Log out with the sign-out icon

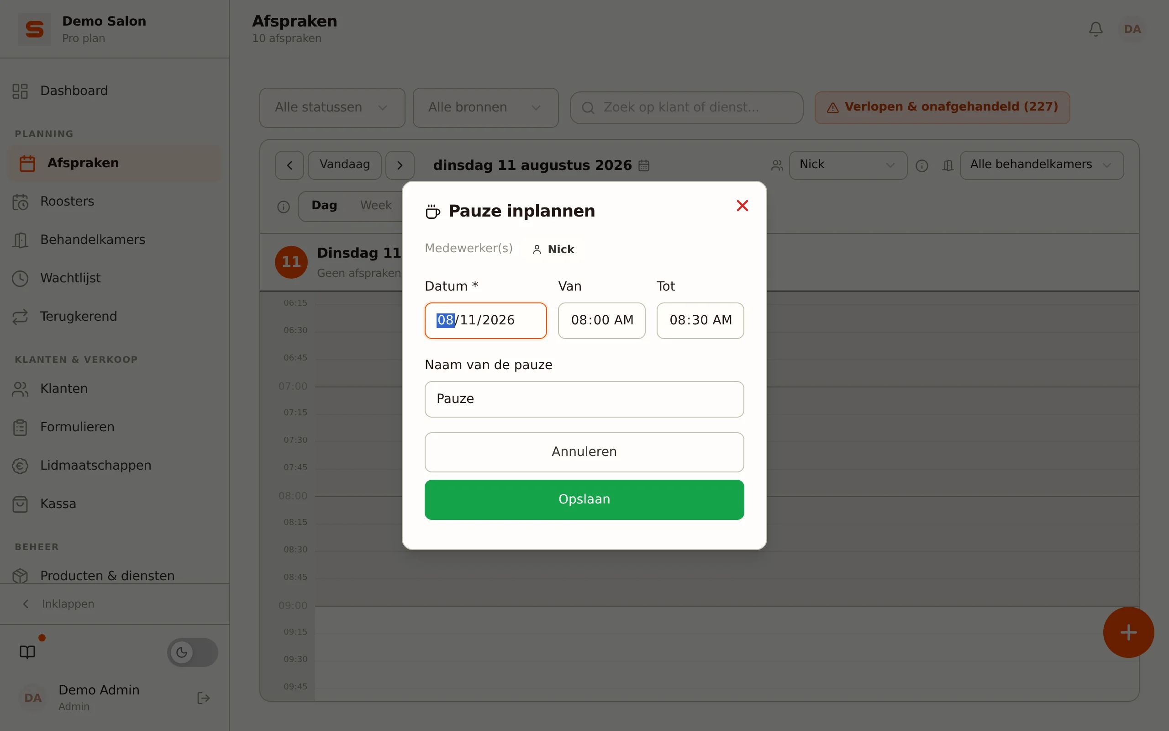click(x=203, y=698)
